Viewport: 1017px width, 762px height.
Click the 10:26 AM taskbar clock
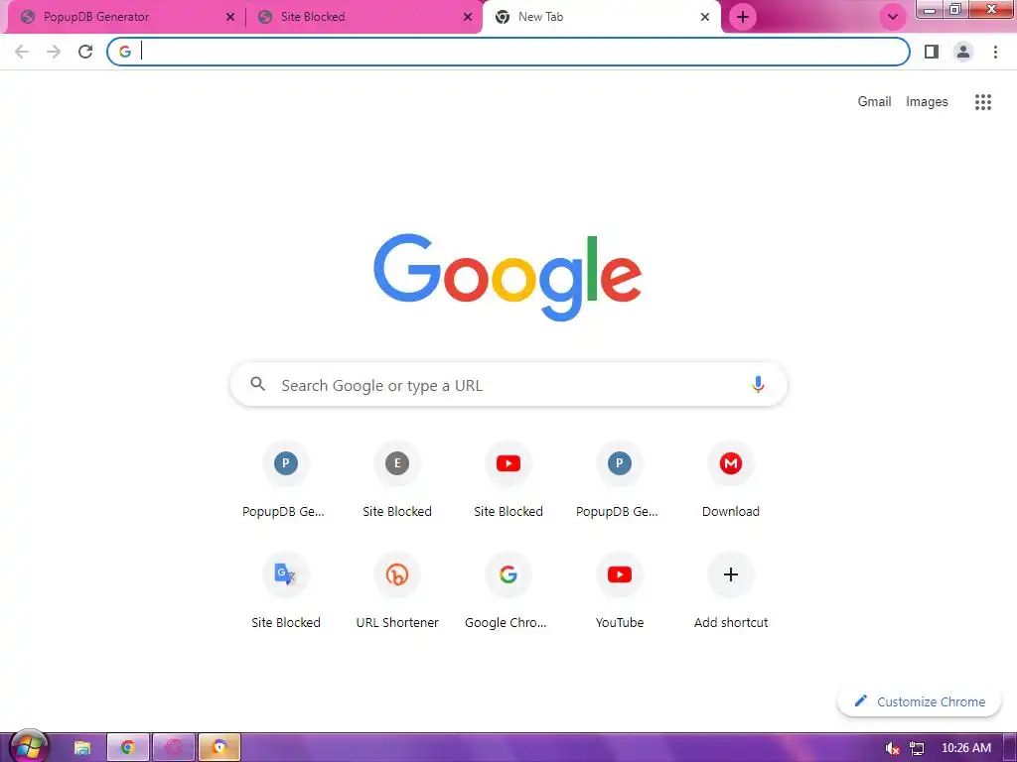point(966,748)
